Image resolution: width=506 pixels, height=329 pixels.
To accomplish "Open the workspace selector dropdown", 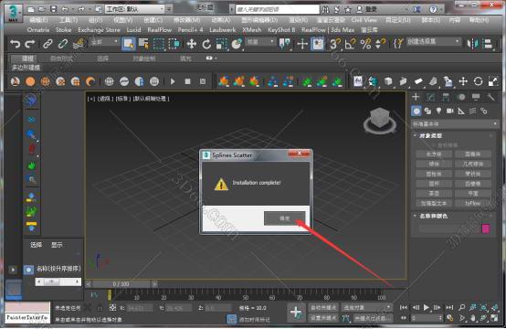I will click(135, 9).
